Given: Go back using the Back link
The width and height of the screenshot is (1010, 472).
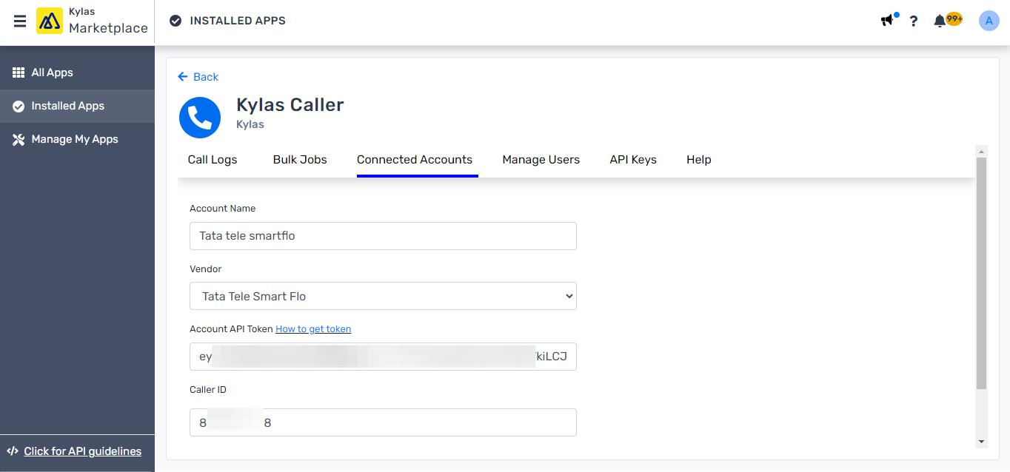Looking at the screenshot, I should (198, 77).
